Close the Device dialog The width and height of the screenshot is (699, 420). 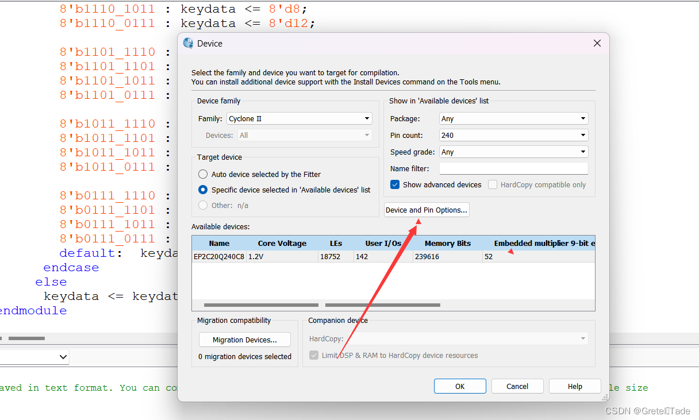point(597,43)
